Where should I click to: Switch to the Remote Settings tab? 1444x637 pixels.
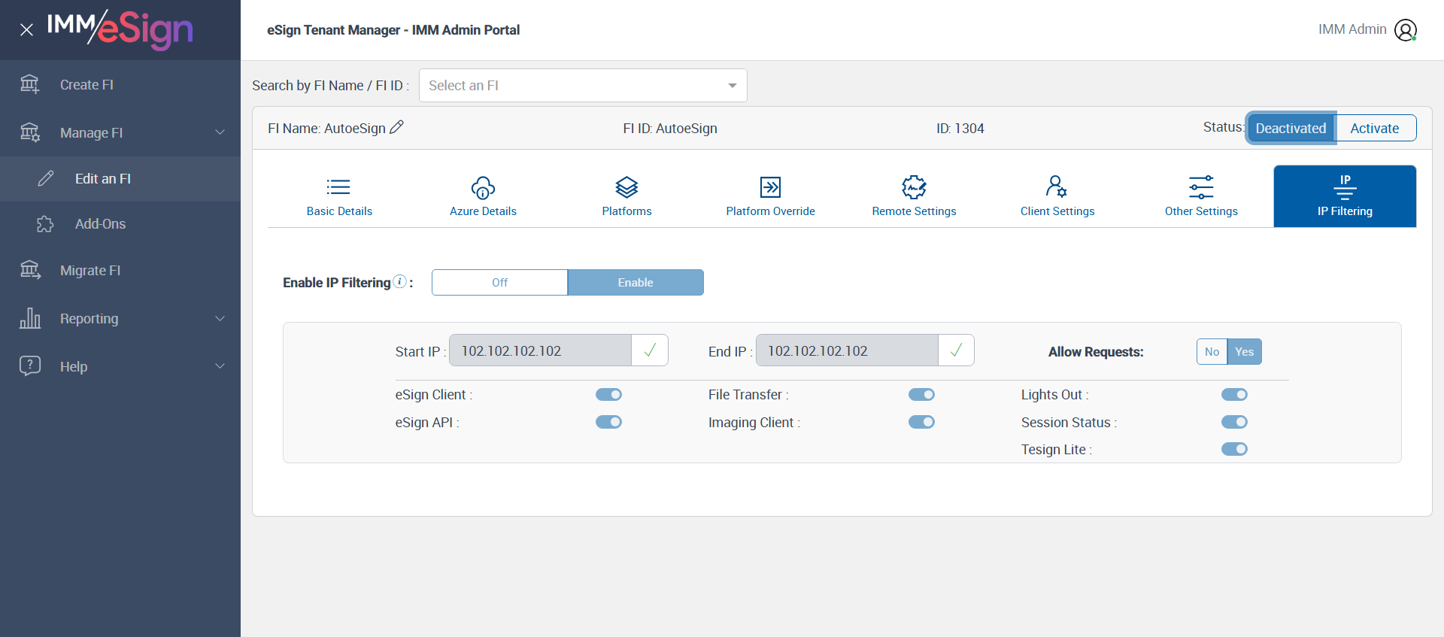point(914,196)
